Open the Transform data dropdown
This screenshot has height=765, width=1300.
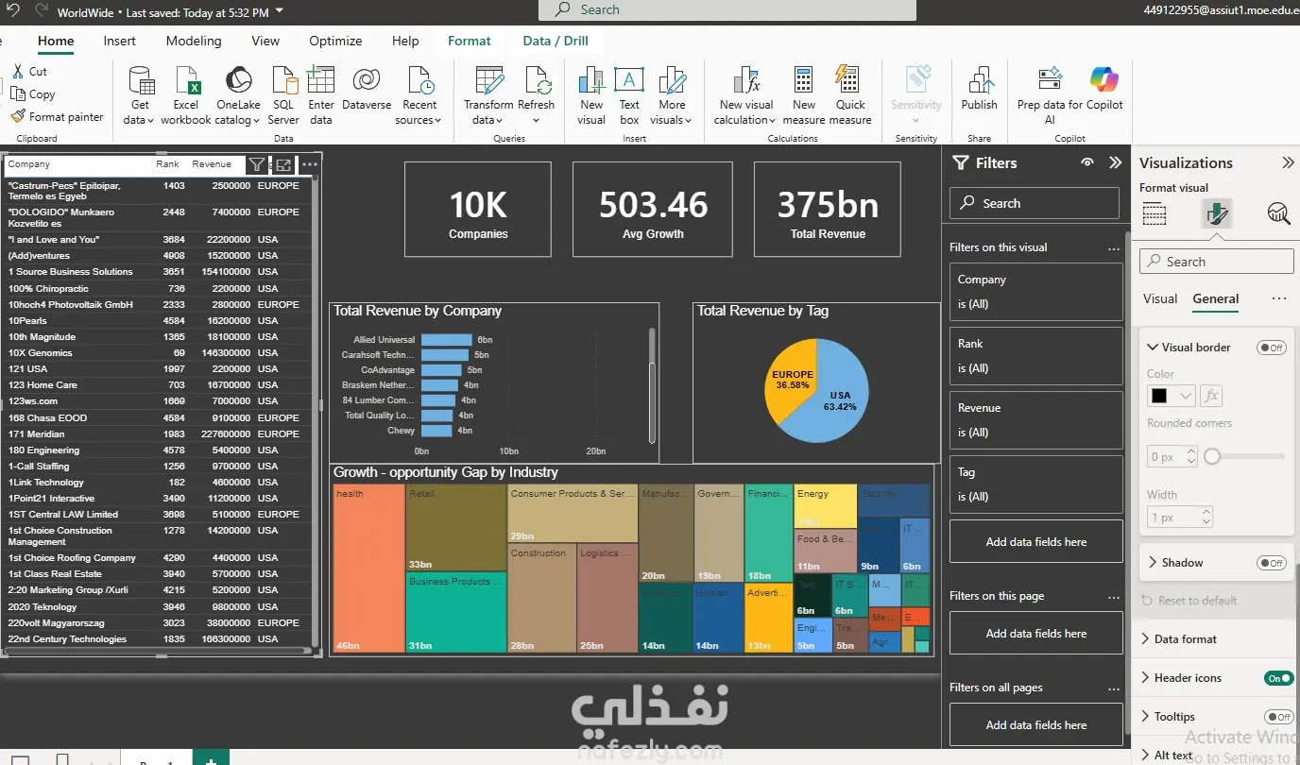[x=488, y=112]
